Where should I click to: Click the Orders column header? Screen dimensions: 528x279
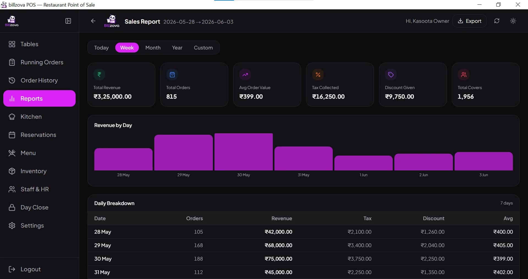click(194, 218)
